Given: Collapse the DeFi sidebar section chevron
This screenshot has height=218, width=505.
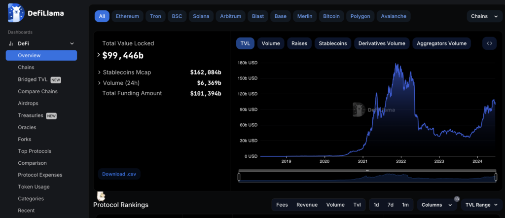Looking at the screenshot, I should [x=72, y=43].
